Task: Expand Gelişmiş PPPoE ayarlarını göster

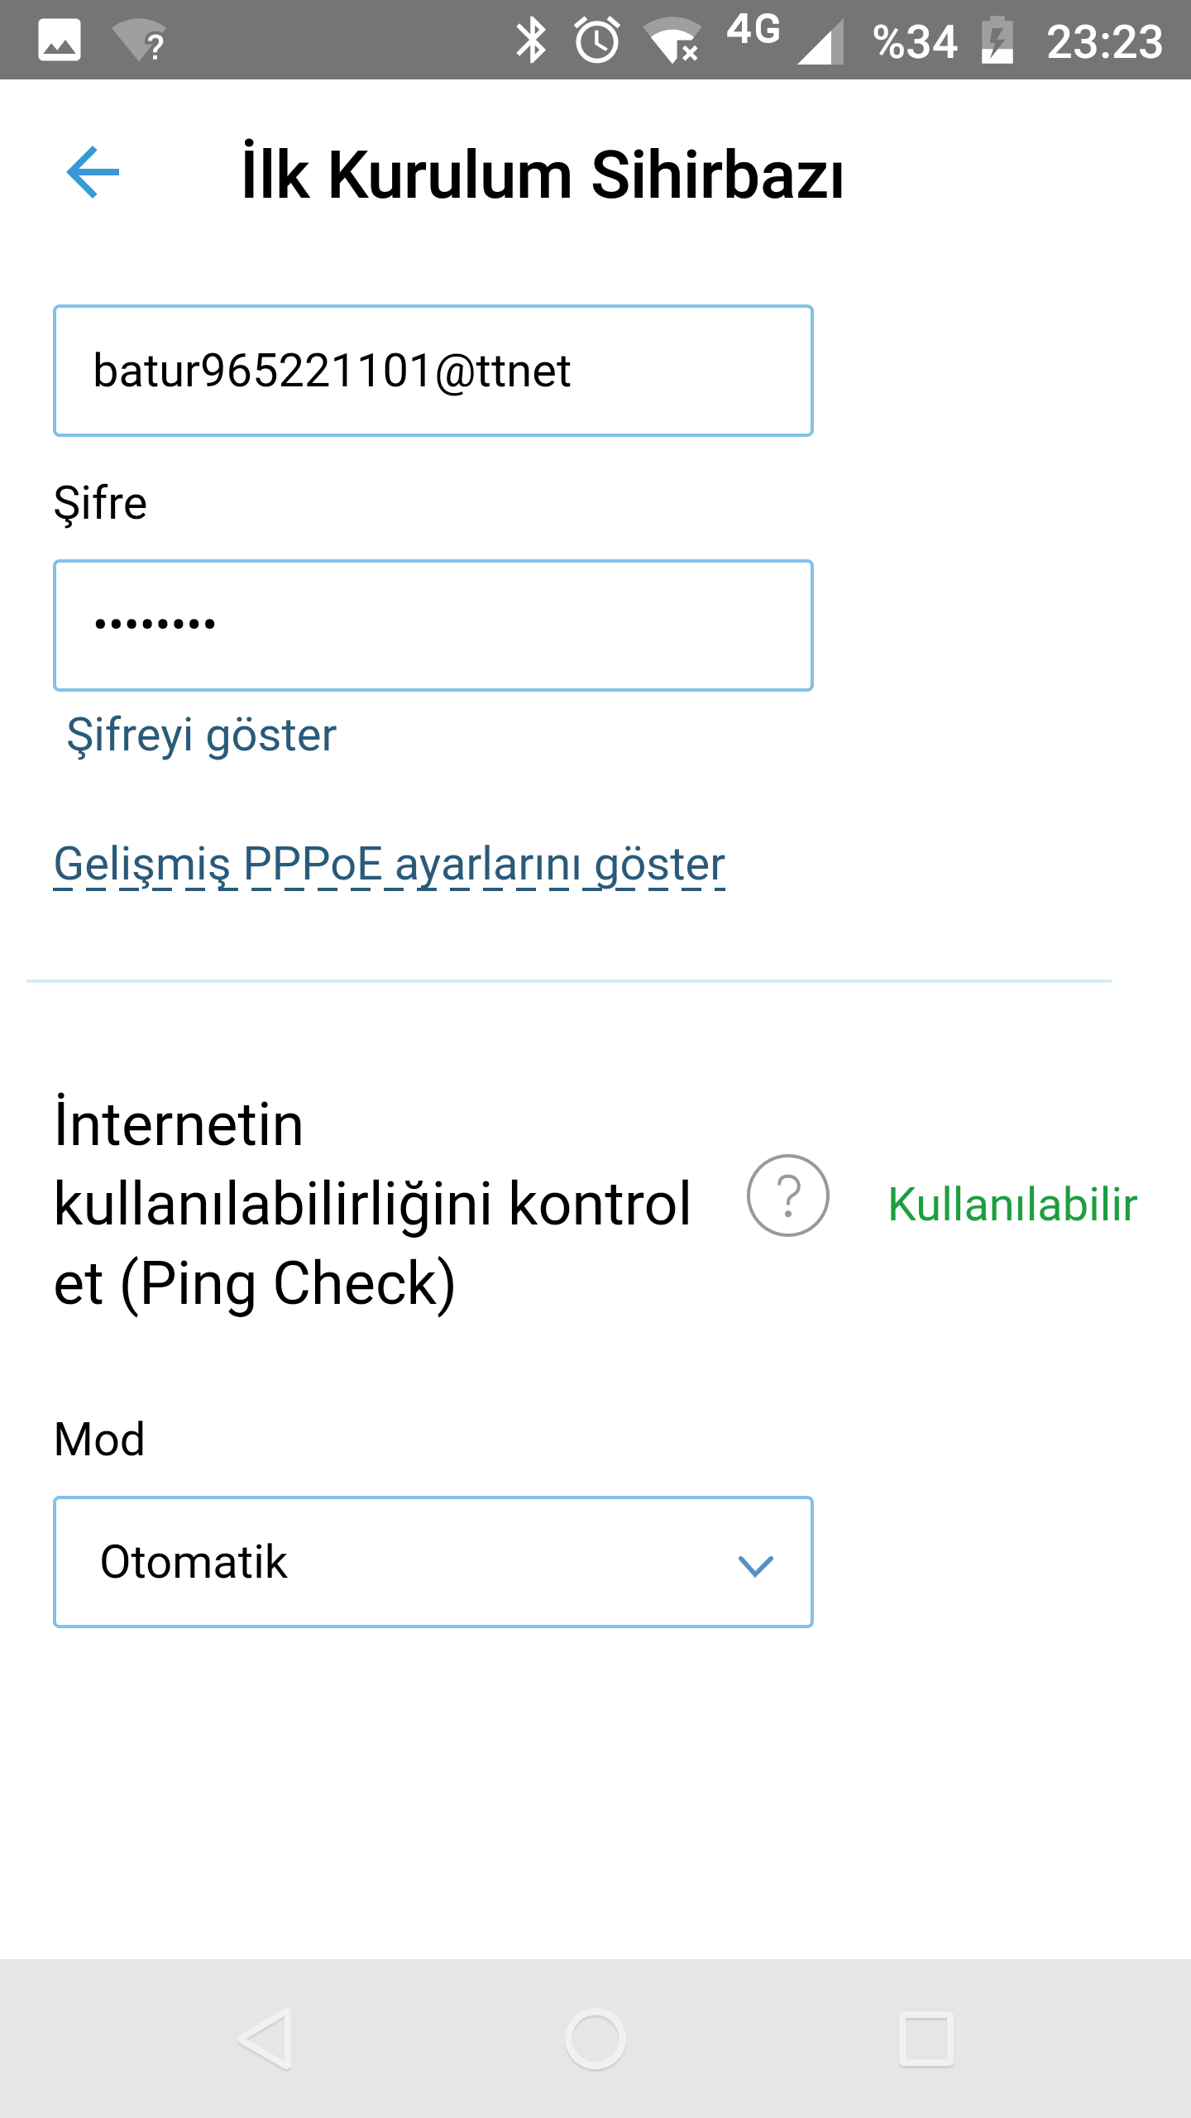Action: 390,865
